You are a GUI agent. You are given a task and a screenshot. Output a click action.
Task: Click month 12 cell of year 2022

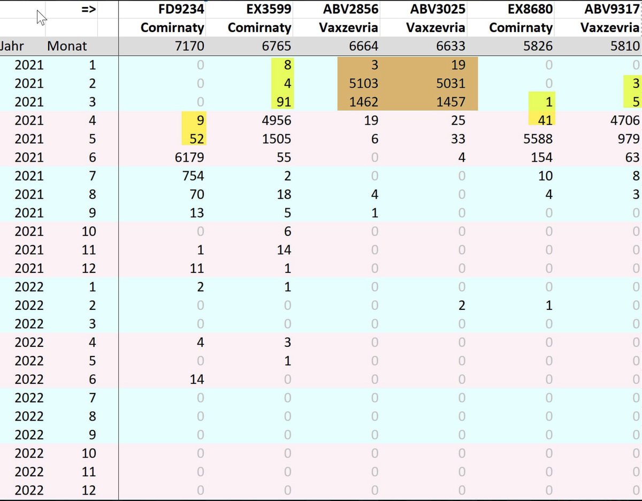pyautogui.click(x=89, y=490)
